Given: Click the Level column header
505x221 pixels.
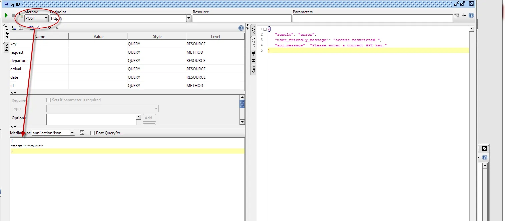Looking at the screenshot, I should 215,37.
